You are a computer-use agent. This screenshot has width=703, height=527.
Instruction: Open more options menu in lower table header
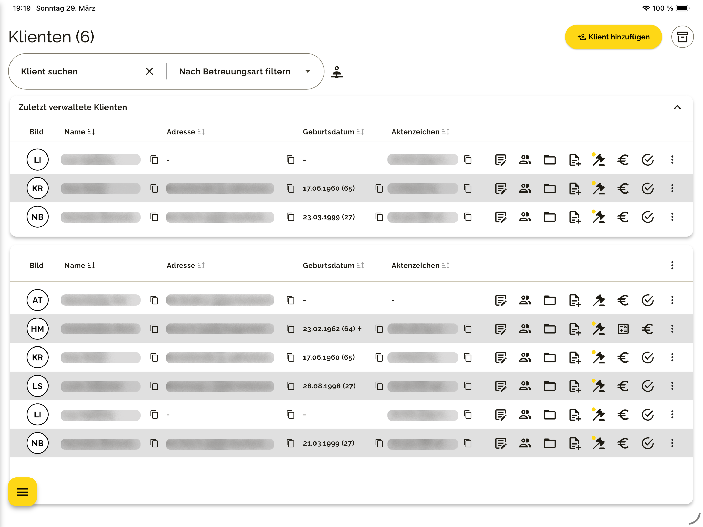(x=672, y=265)
